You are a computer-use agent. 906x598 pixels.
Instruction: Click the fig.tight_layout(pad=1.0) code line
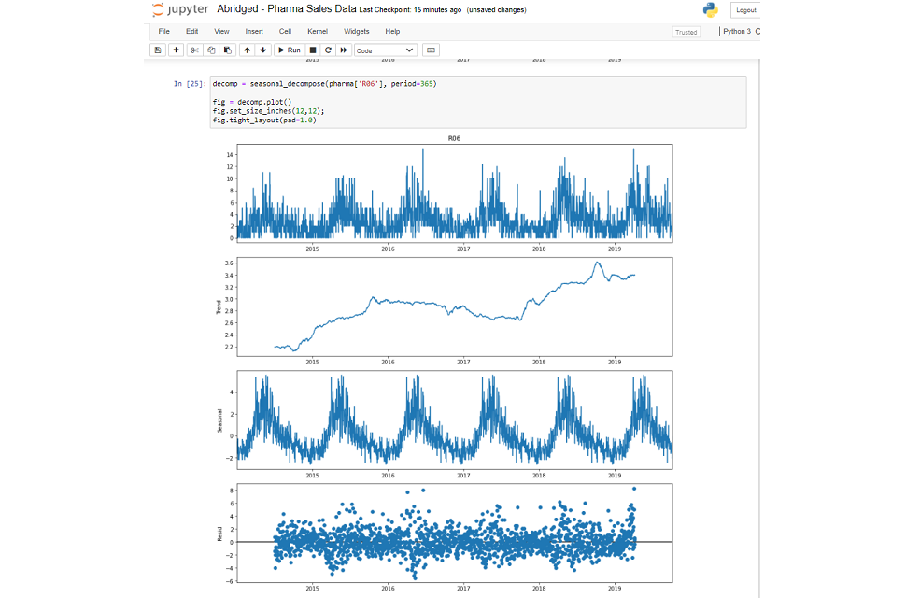[x=264, y=121]
